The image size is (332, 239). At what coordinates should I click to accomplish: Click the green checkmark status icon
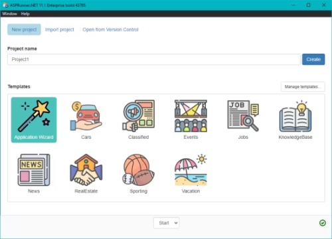pyautogui.click(x=323, y=223)
